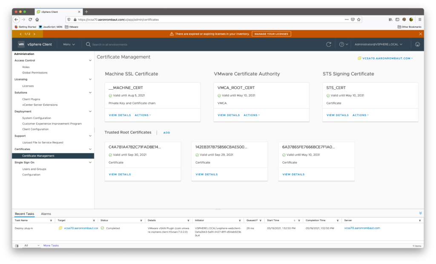Open Actions dropdown for __MACHINE_CERT

(143, 115)
